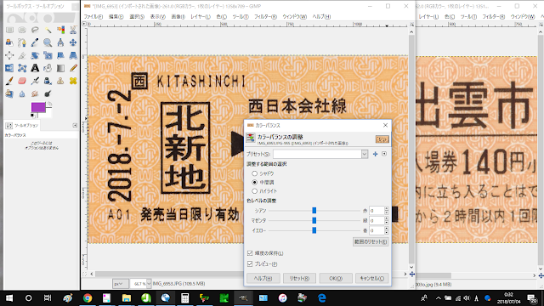
Task: Select the Pencil tool
Action: [73, 68]
